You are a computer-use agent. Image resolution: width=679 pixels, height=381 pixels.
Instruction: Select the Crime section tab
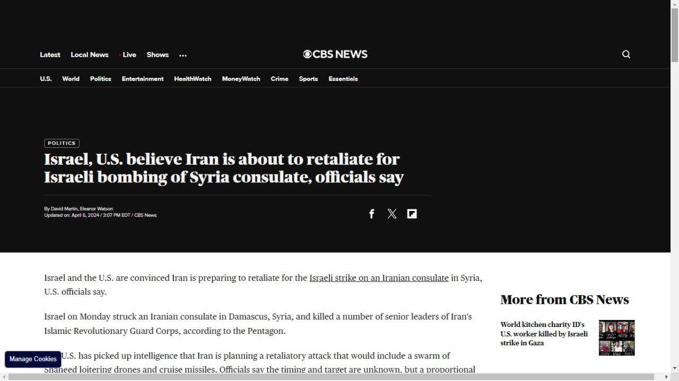280,78
